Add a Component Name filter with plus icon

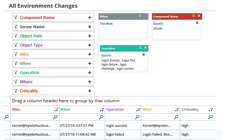click(x=90, y=18)
